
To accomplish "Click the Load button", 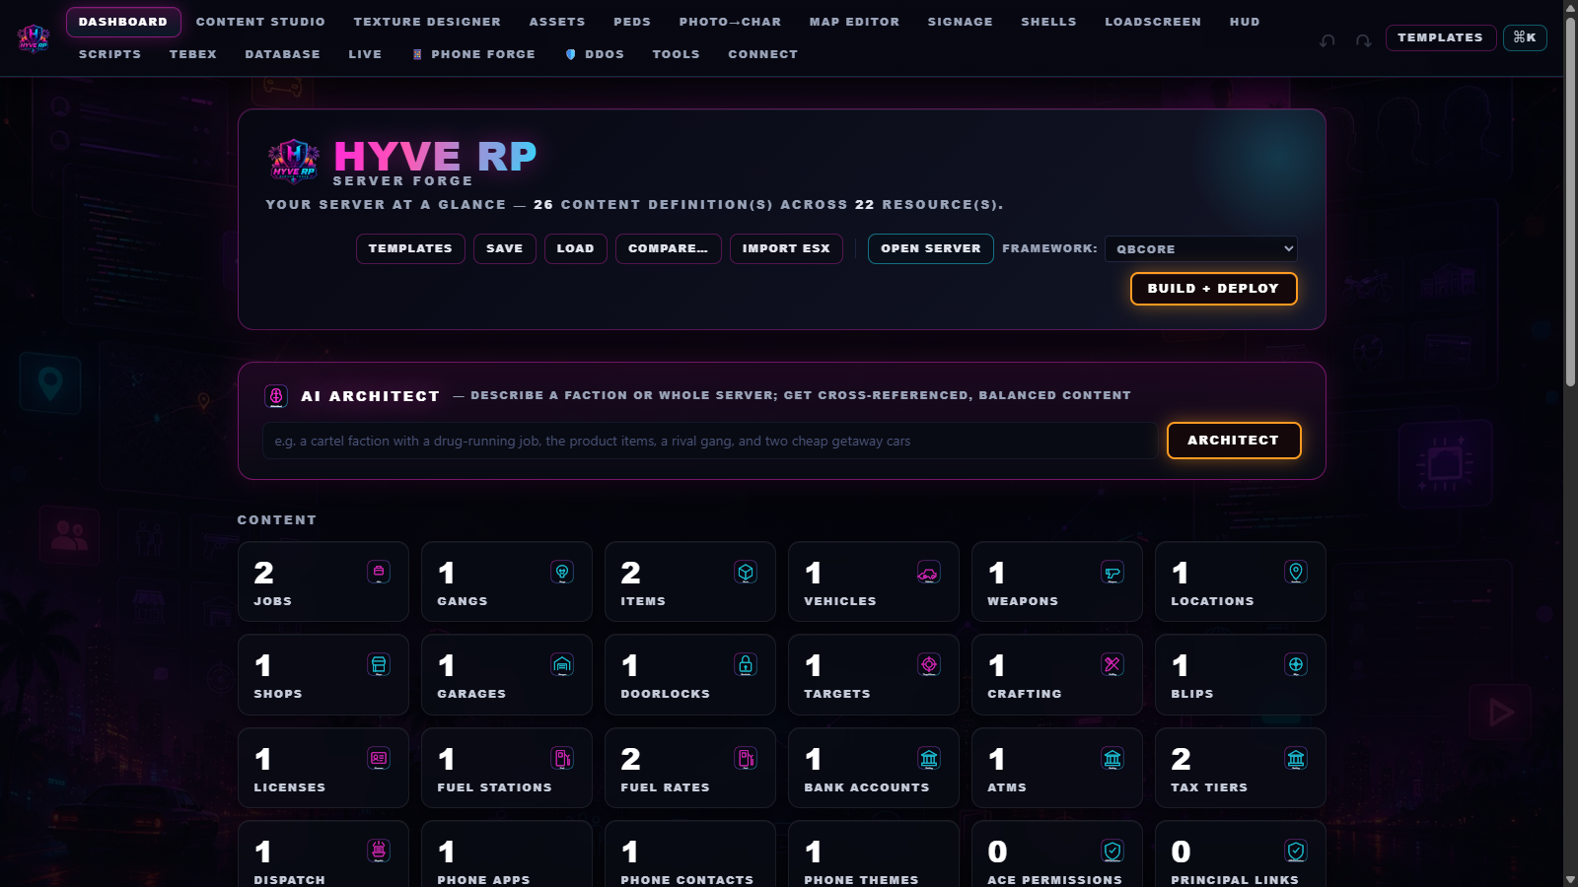I will tap(576, 248).
